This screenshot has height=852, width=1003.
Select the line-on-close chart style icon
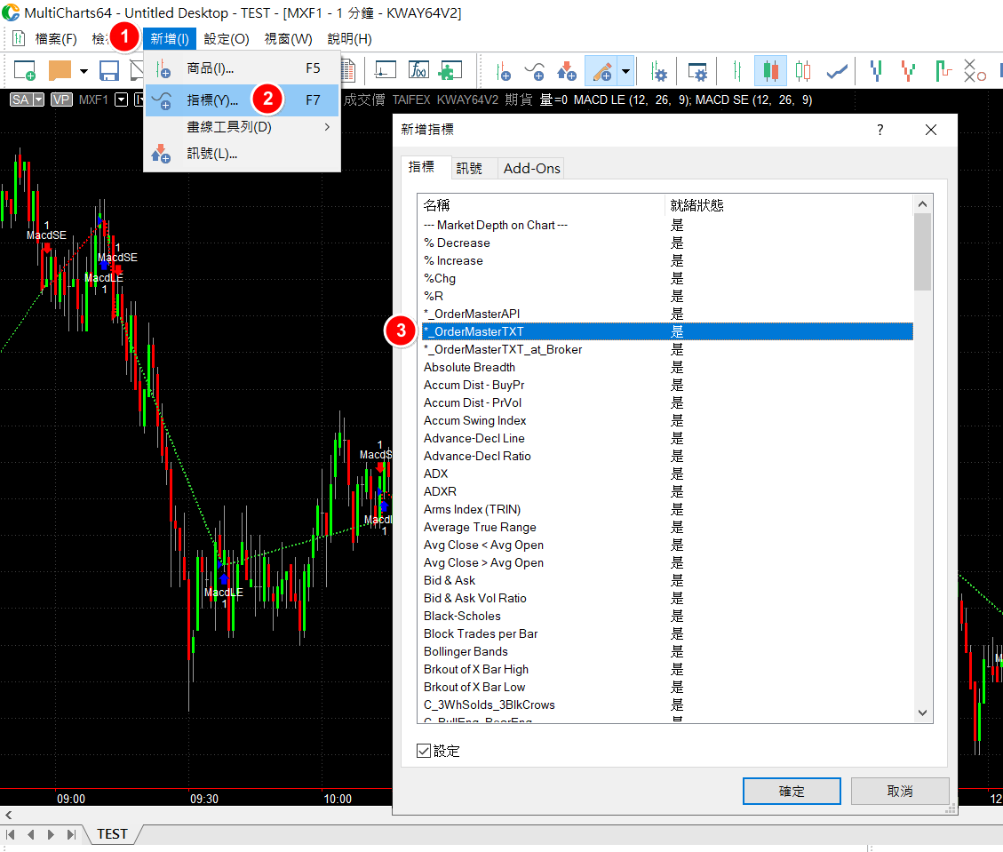pos(836,71)
